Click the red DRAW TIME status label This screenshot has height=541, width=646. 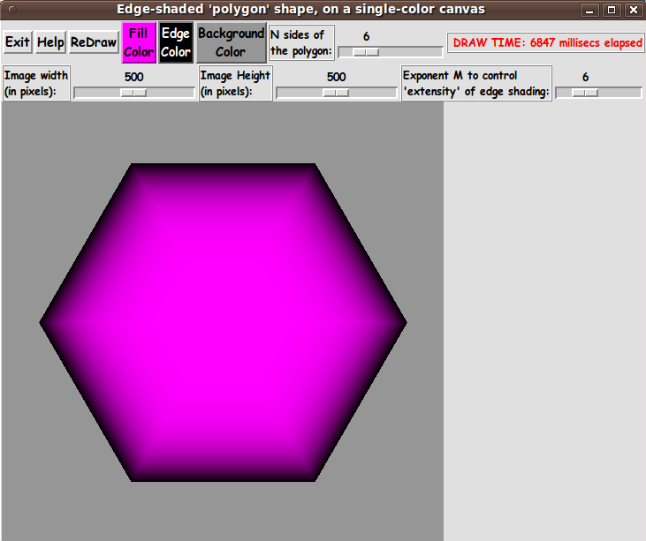[547, 43]
